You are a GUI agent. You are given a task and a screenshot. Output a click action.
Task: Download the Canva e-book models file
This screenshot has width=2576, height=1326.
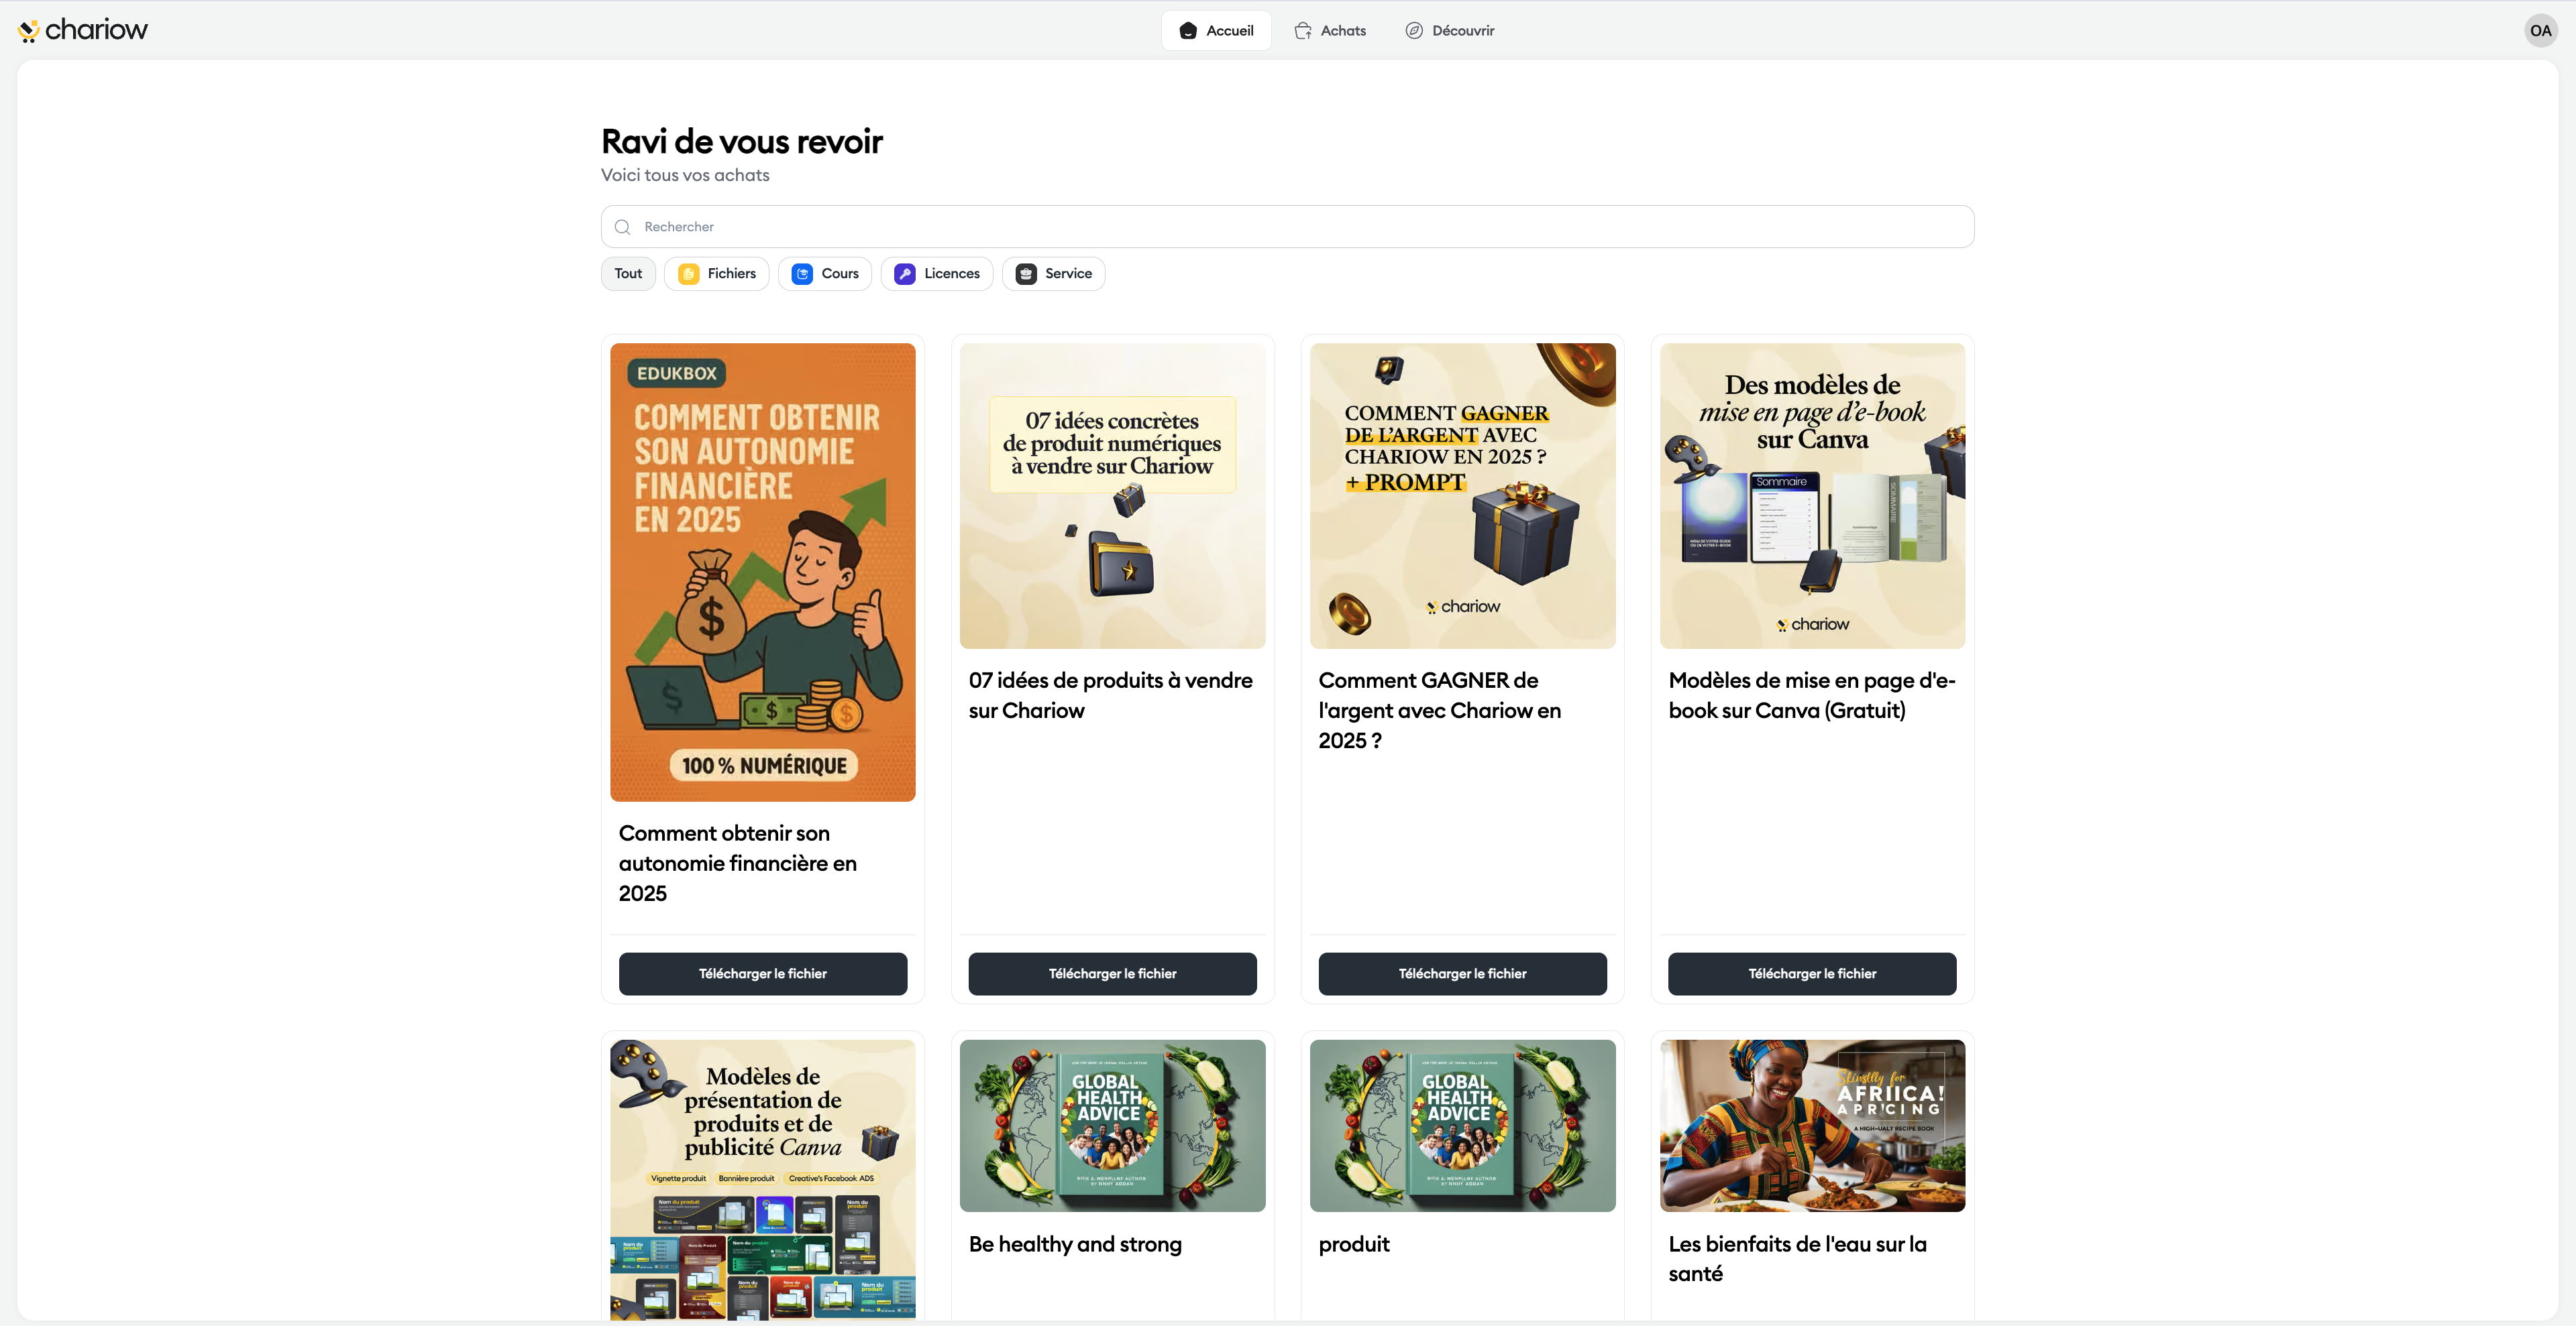pyautogui.click(x=1812, y=973)
